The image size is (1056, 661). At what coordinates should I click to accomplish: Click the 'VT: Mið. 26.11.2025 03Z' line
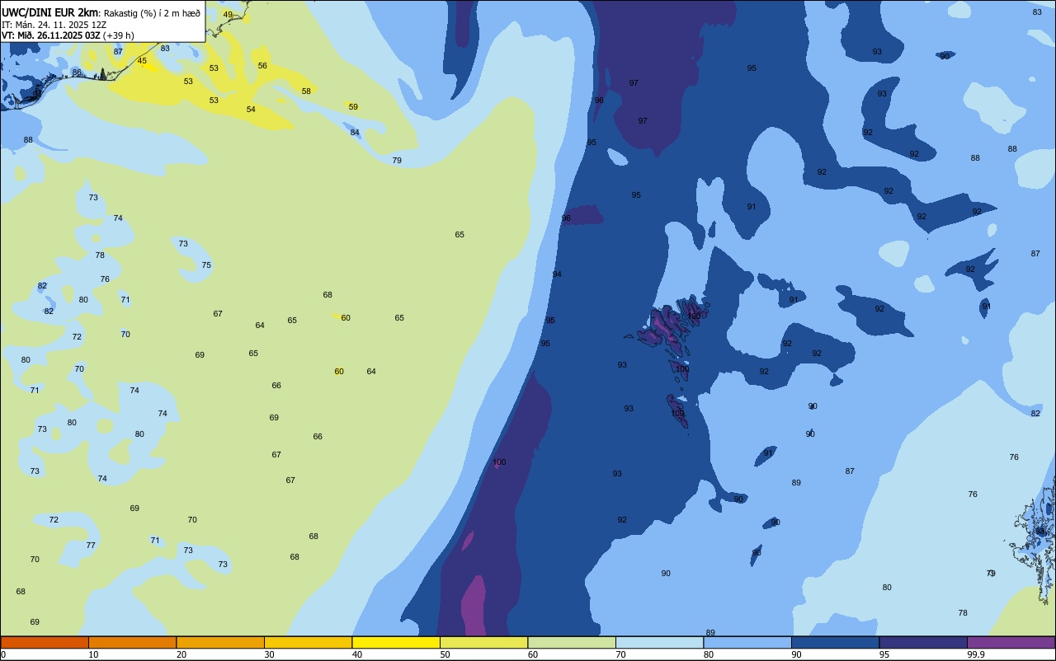[51, 35]
